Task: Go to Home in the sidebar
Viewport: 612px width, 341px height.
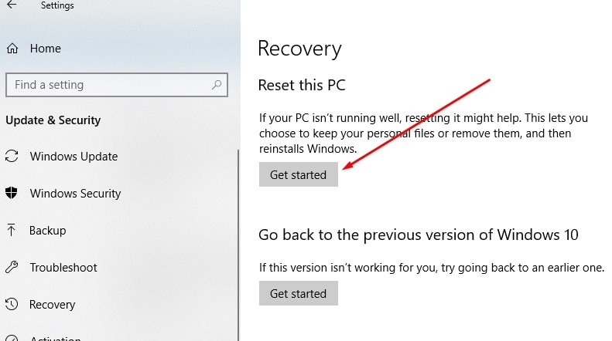Action: 45,49
